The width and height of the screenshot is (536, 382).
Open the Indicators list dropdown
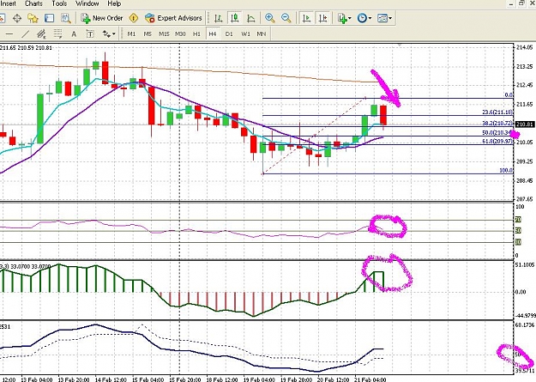344,18
